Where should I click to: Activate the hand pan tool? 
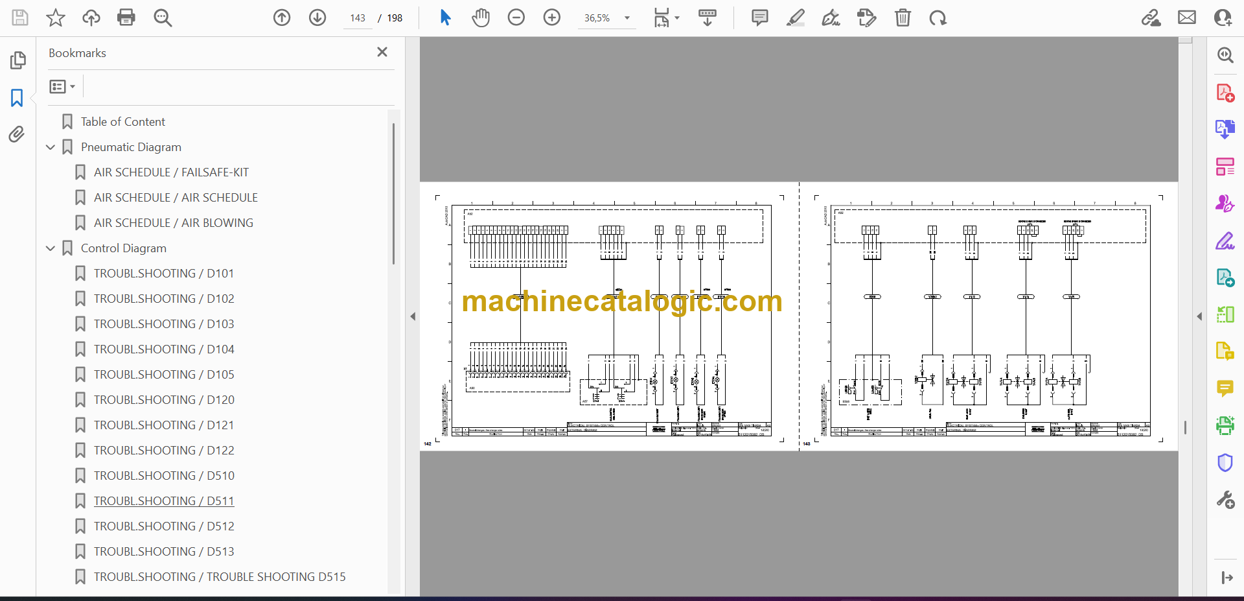coord(481,18)
